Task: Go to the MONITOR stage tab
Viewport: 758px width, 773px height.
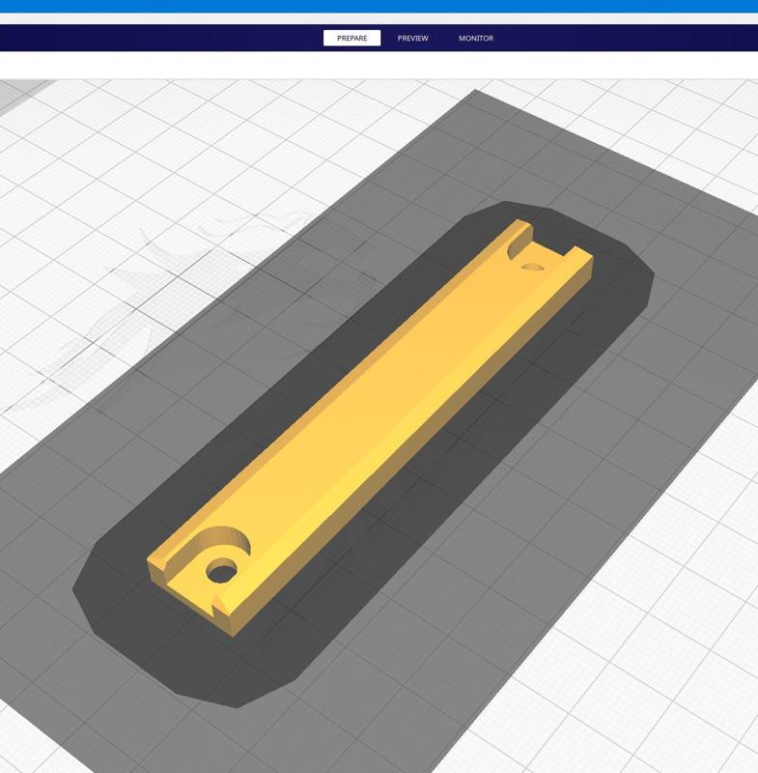Action: [x=476, y=38]
